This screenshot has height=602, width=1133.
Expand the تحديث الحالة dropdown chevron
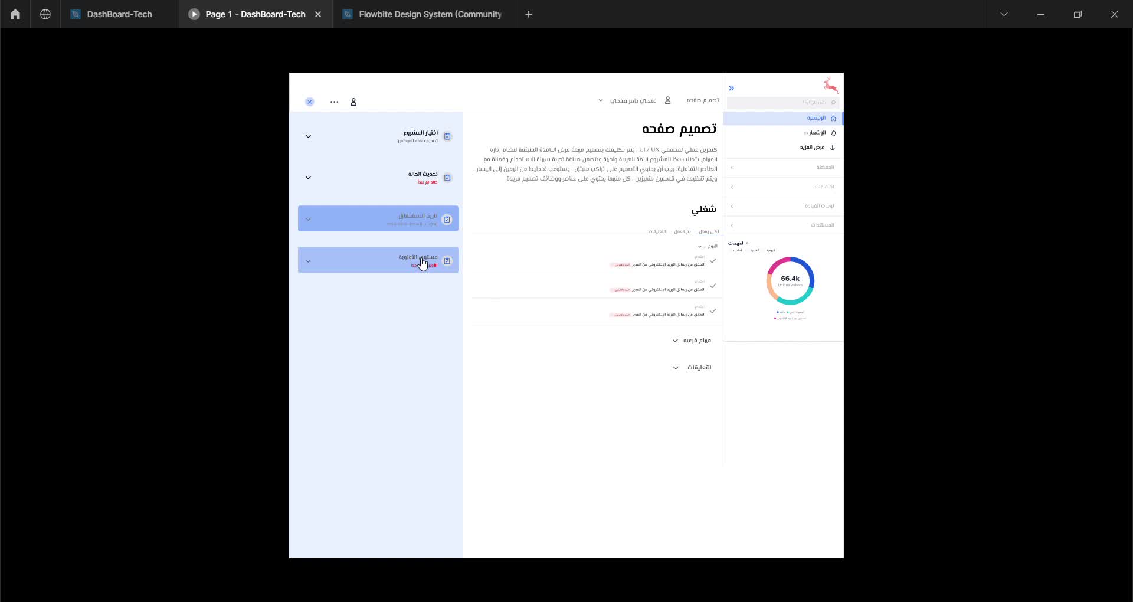(308, 178)
